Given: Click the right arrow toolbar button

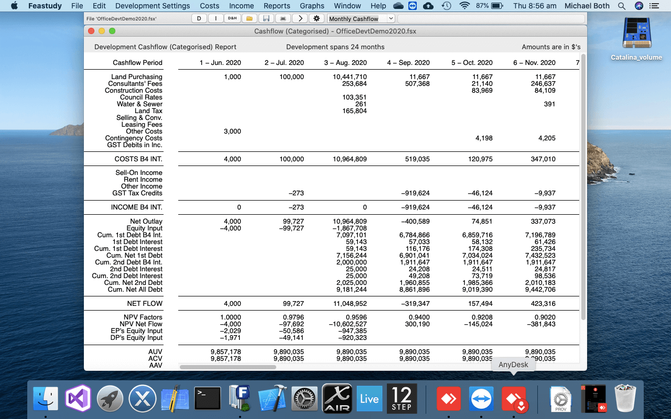Looking at the screenshot, I should click(x=299, y=19).
